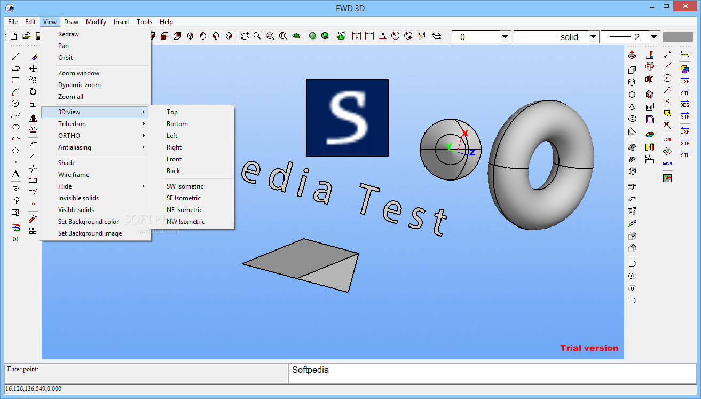Open the Insert menu
Viewport: 701px width, 399px height.
click(x=121, y=22)
